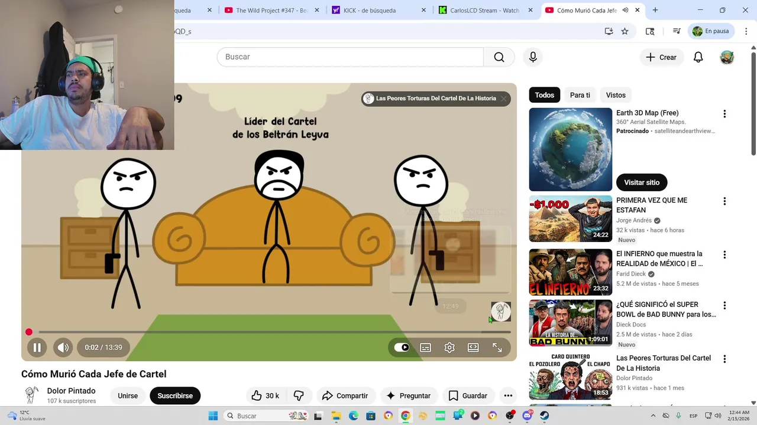Open File Explorer from taskbar

(x=335, y=416)
